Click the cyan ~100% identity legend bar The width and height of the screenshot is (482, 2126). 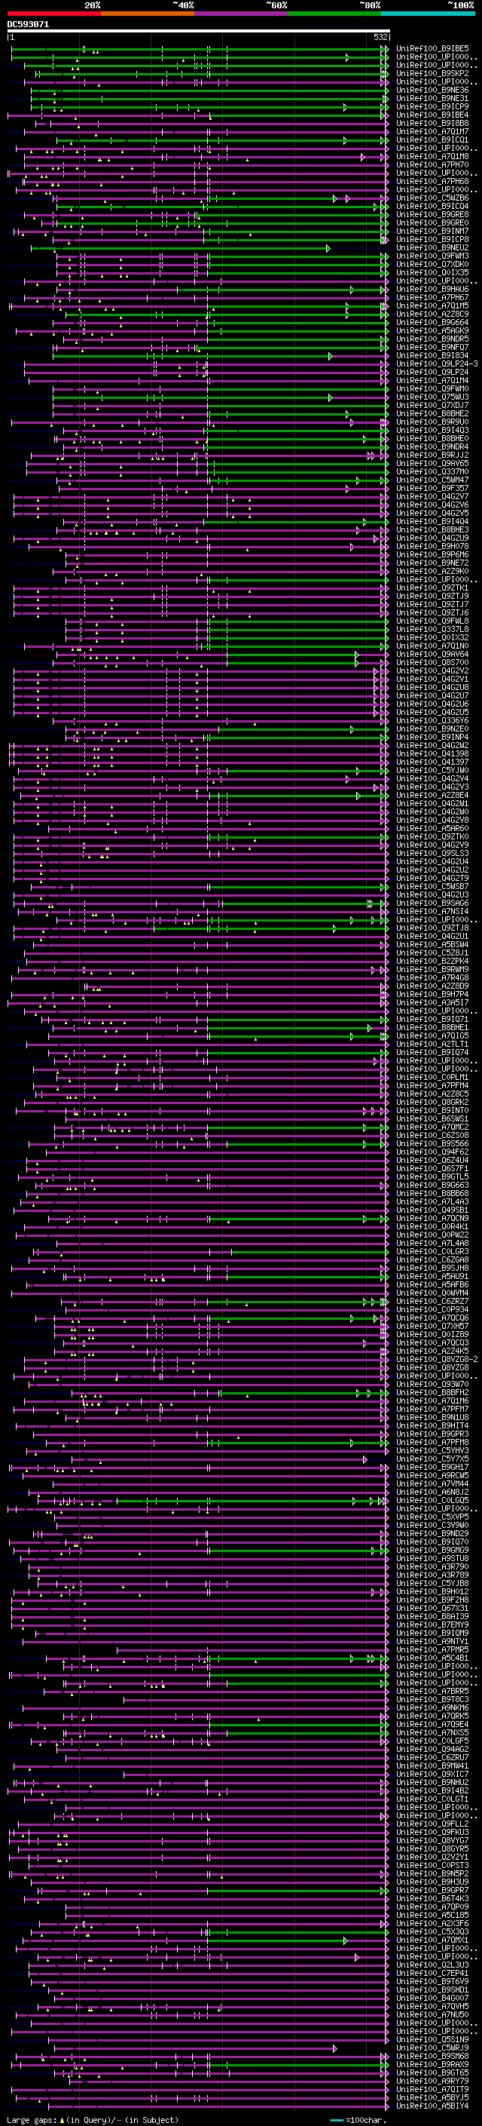coord(428,14)
